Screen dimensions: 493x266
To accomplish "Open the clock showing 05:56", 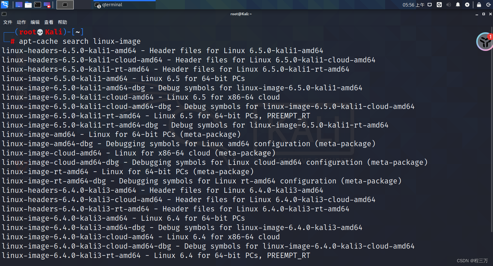I will click(x=413, y=5).
